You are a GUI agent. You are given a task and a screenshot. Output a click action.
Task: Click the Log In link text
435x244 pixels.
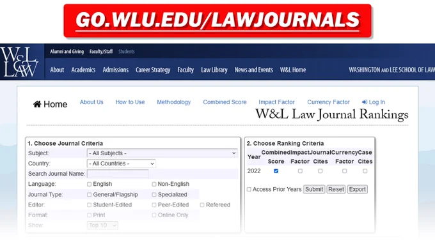[x=377, y=102]
